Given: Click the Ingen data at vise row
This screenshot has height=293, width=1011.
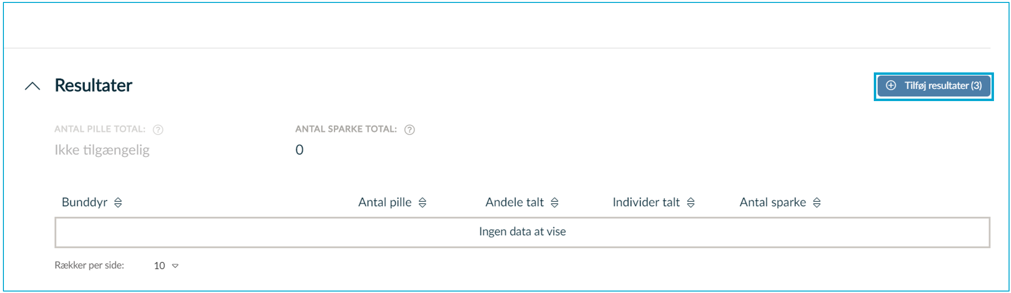Looking at the screenshot, I should point(522,232).
